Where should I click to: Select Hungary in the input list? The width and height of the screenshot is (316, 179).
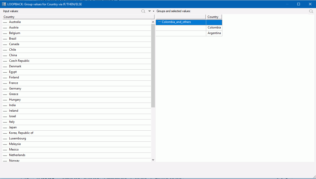[77, 100]
